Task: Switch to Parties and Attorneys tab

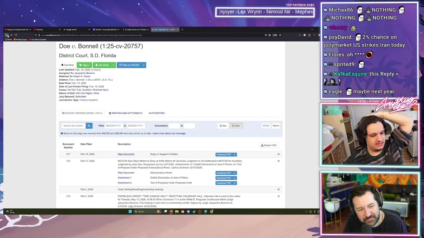Action: point(126,113)
